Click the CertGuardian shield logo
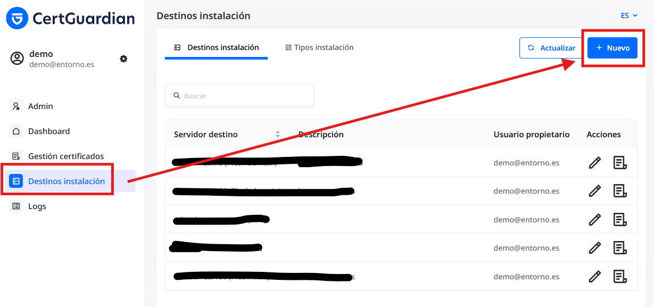The width and height of the screenshot is (654, 307). (17, 18)
